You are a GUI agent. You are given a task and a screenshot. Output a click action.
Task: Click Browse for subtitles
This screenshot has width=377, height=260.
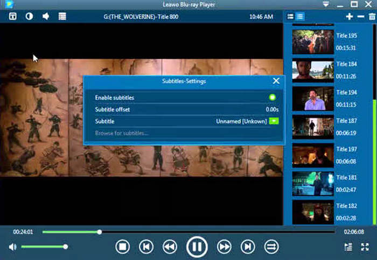pyautogui.click(x=121, y=133)
